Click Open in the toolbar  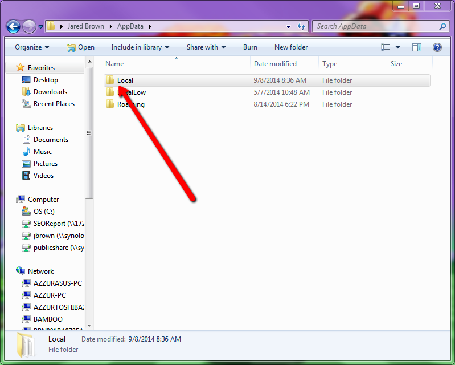pyautogui.click(x=80, y=47)
